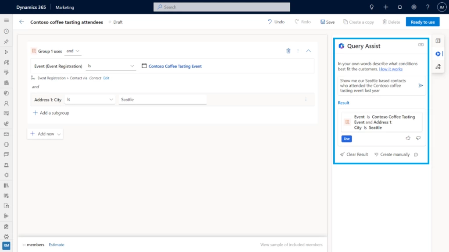449x252 pixels.
Task: Open the 'Is' dropdown for Event Registration
Action: click(x=111, y=66)
